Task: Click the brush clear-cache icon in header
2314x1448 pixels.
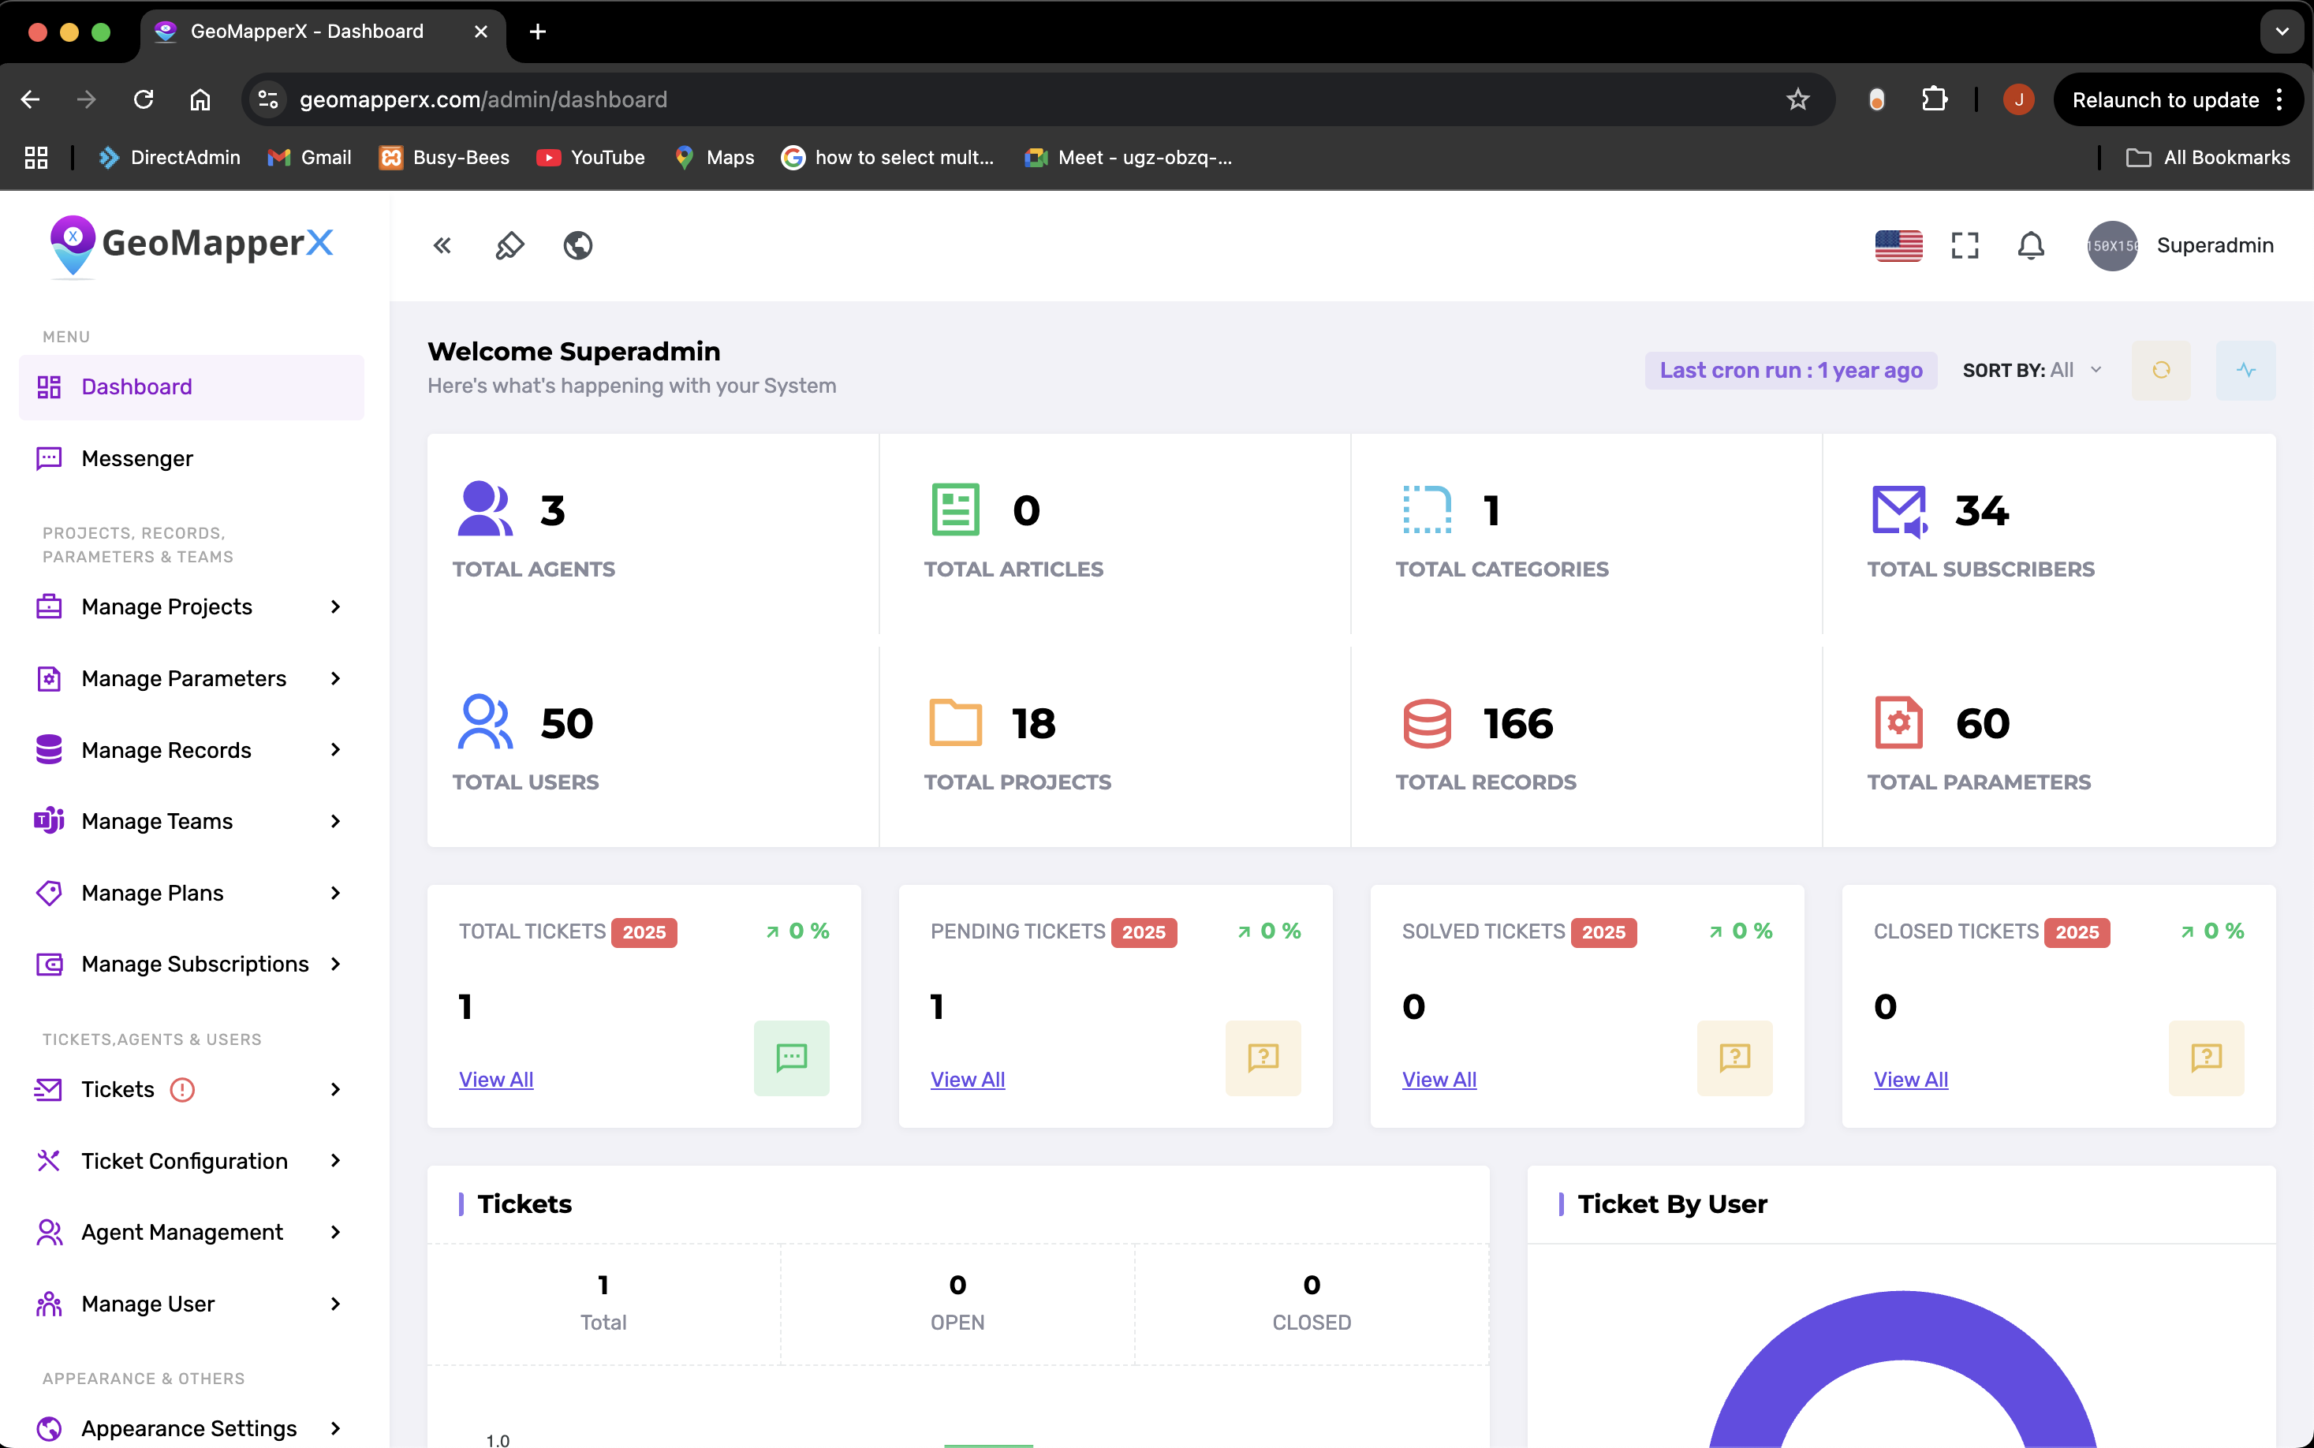Action: 509,246
